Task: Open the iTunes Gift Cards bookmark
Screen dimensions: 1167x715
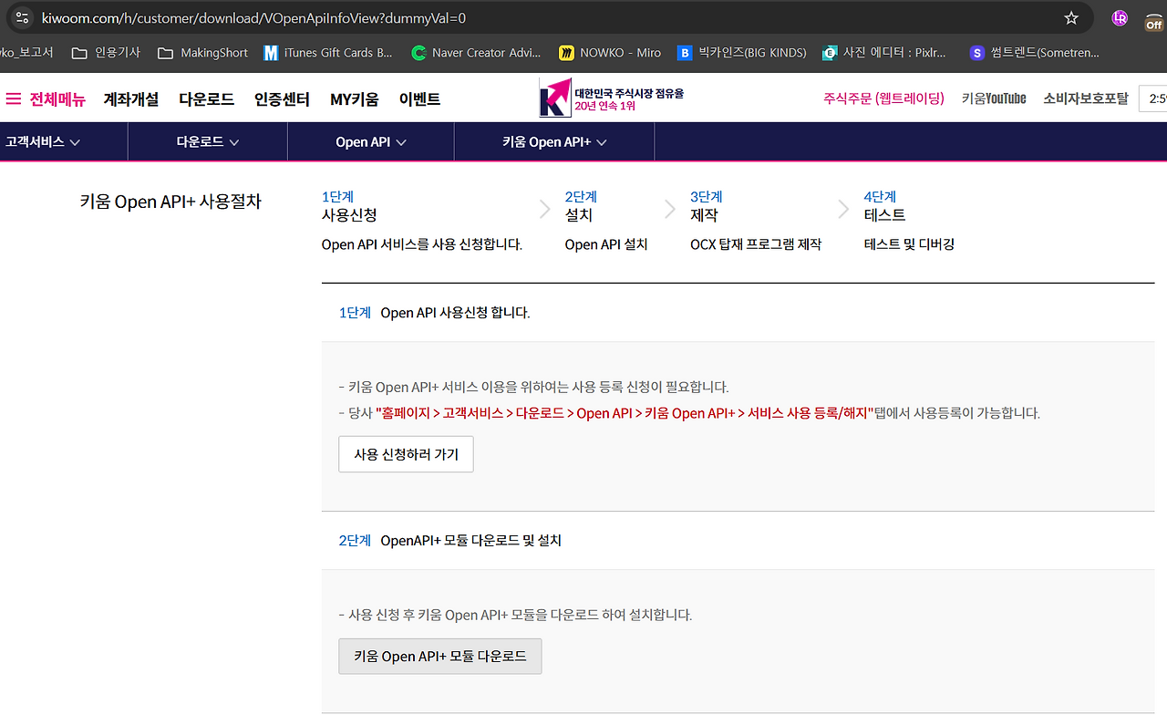Action: (328, 53)
